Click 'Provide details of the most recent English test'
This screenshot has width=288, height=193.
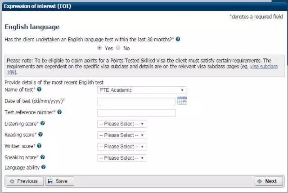tap(54, 83)
